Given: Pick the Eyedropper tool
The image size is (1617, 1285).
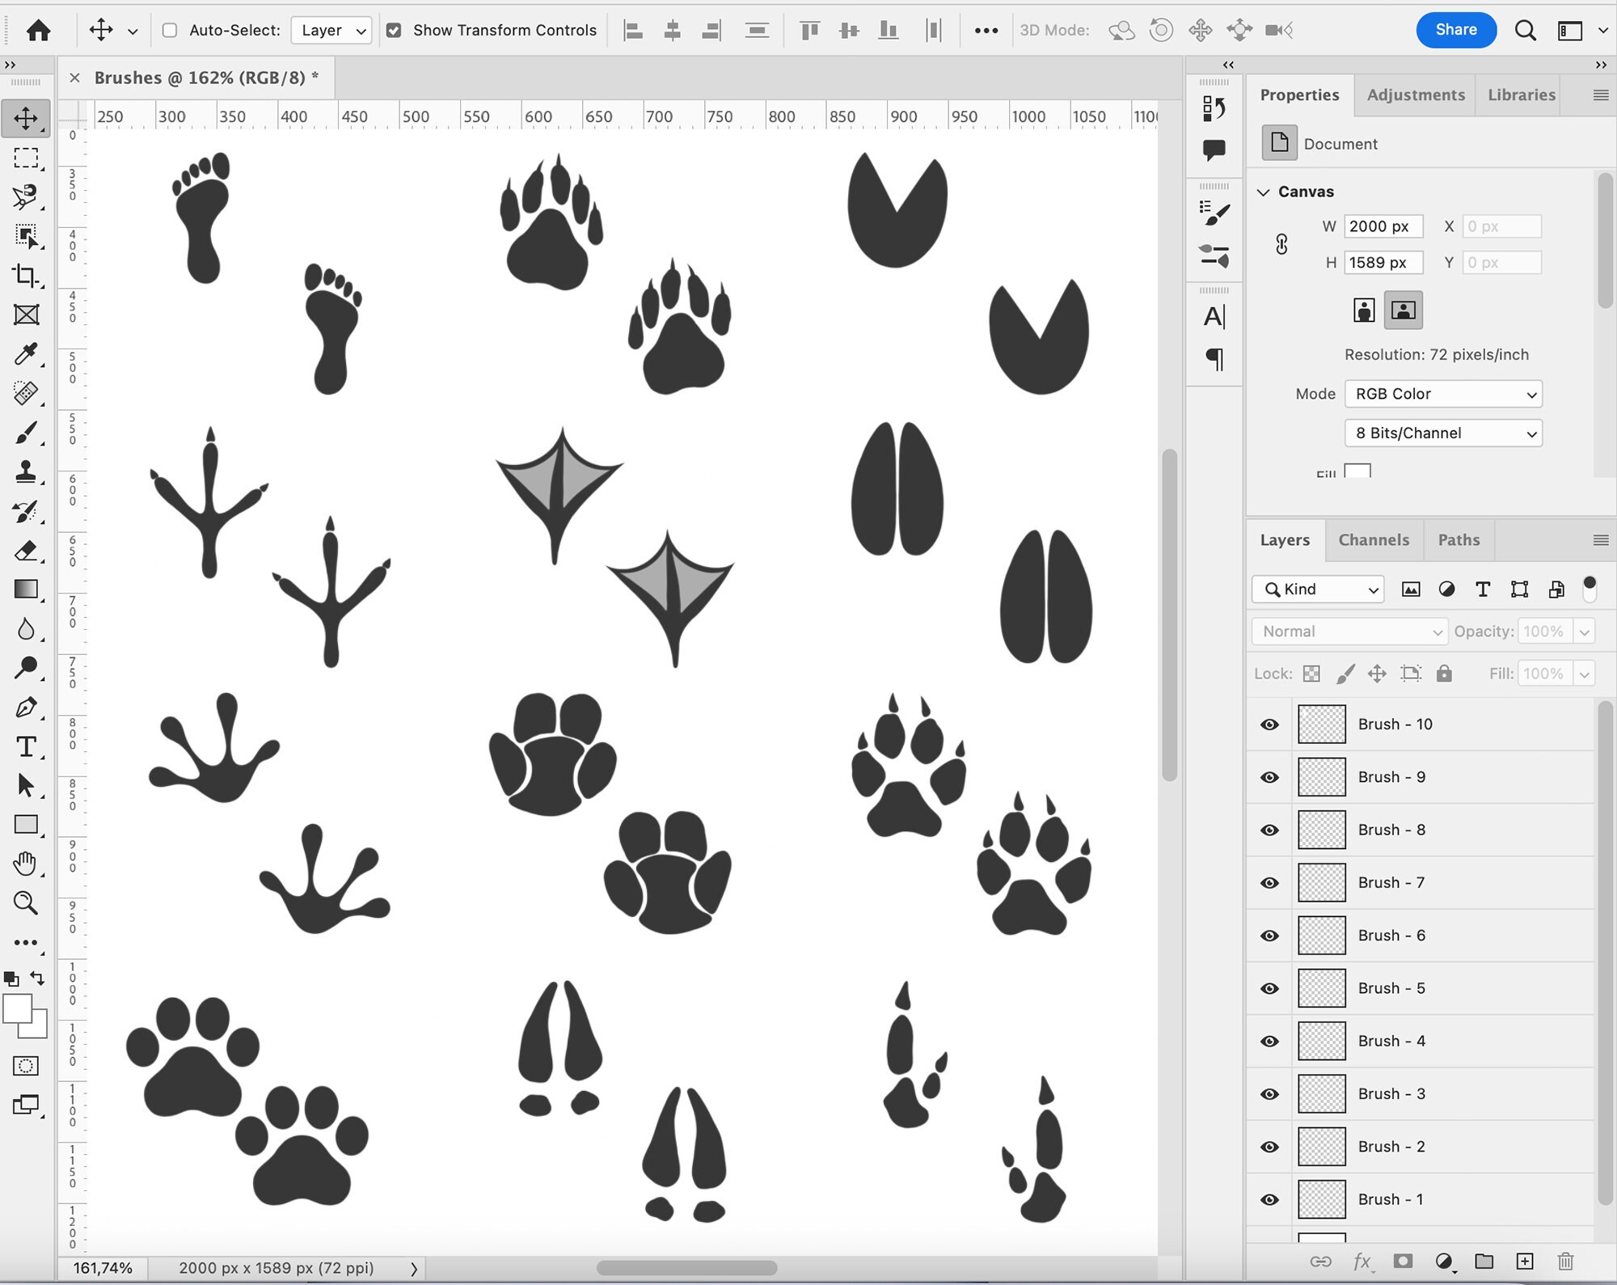Looking at the screenshot, I should (27, 354).
